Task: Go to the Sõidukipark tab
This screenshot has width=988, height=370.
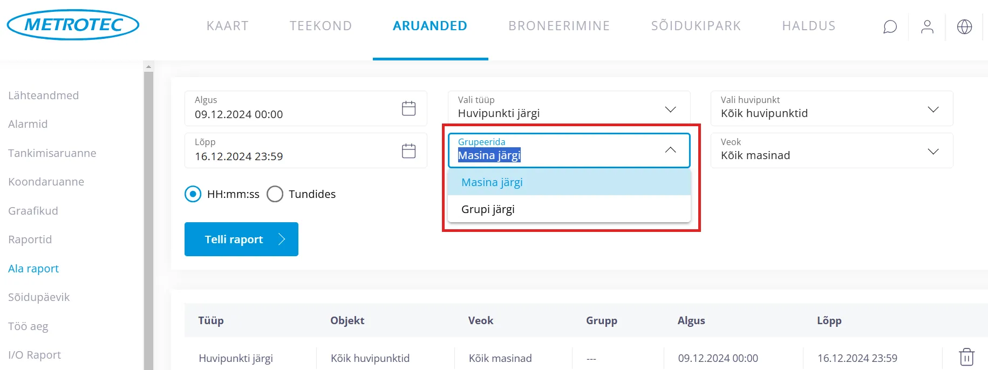Action: (x=696, y=26)
